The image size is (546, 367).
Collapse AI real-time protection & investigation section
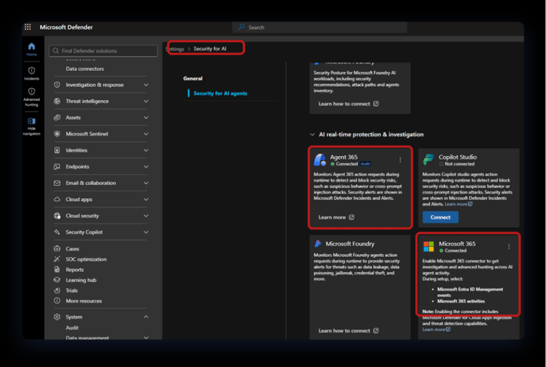click(312, 134)
